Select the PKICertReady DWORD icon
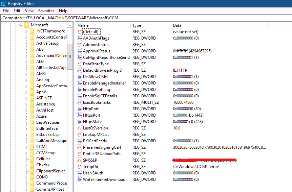Screen dimensions: 292x192 tap(80, 141)
